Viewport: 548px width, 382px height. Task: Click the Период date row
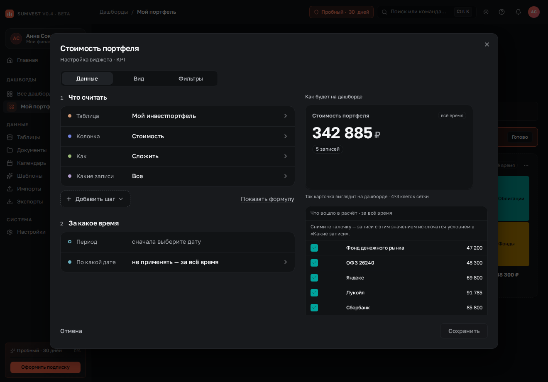click(178, 242)
